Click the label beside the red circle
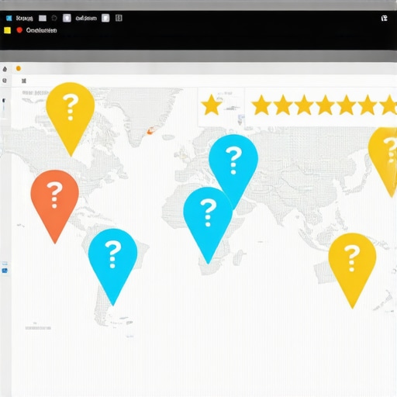397x397 pixels. click(41, 30)
